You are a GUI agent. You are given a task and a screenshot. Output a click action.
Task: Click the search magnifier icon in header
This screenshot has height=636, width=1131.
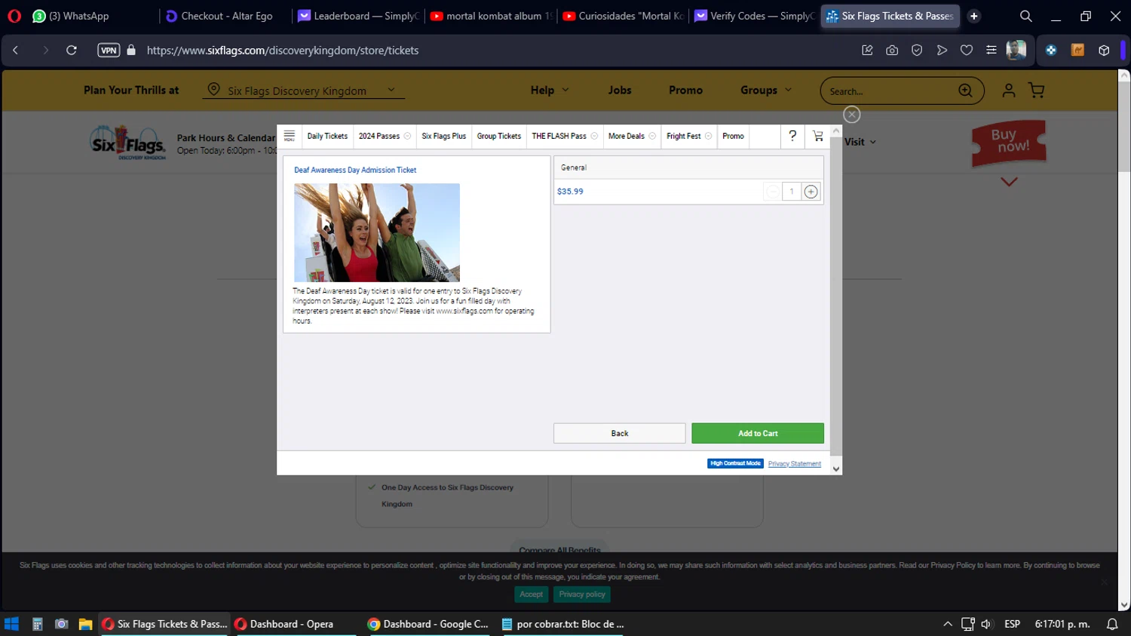click(x=965, y=91)
